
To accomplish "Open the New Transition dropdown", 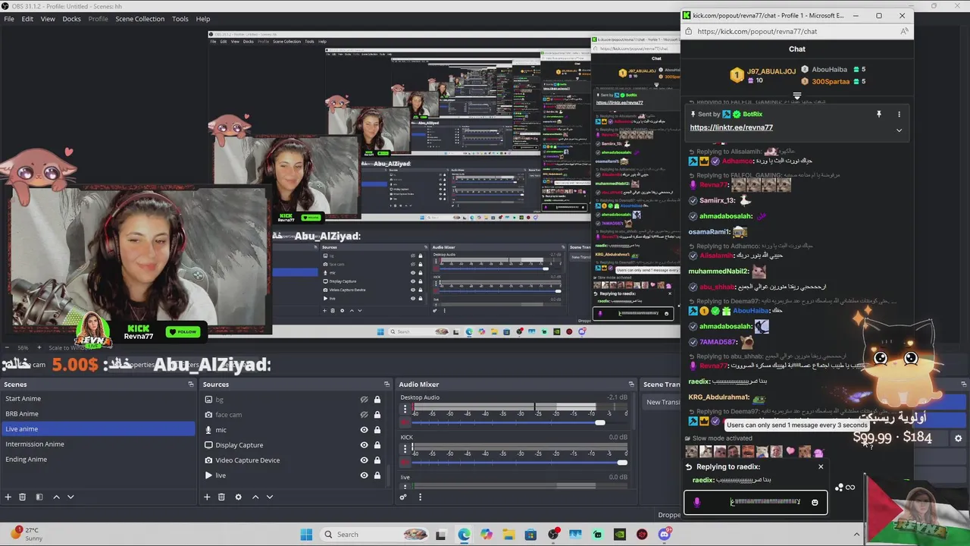I will (x=663, y=402).
